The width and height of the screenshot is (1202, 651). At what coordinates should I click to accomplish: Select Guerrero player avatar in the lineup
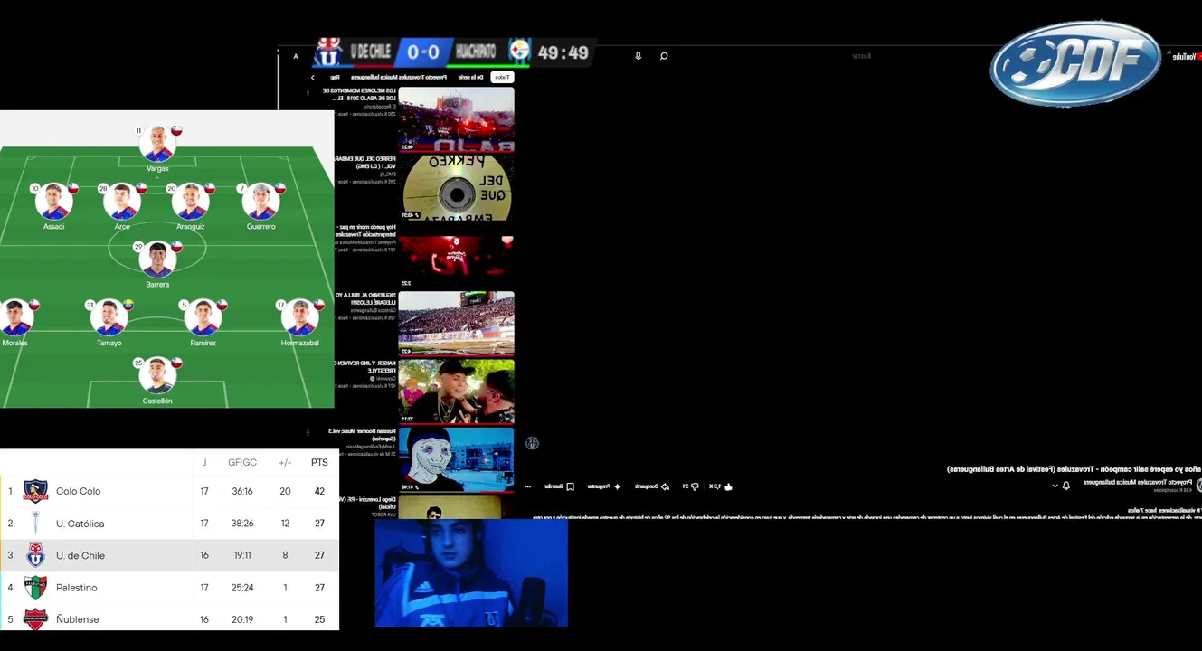click(x=260, y=202)
